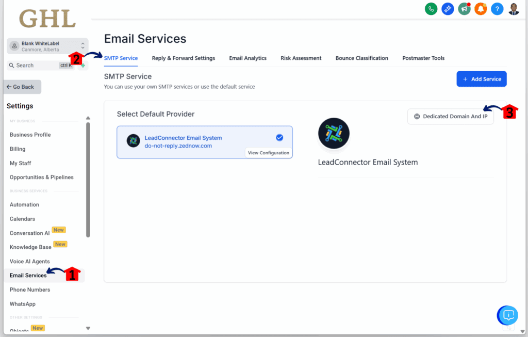528x337 pixels.
Task: Click the blue help question mark icon
Action: tap(497, 9)
